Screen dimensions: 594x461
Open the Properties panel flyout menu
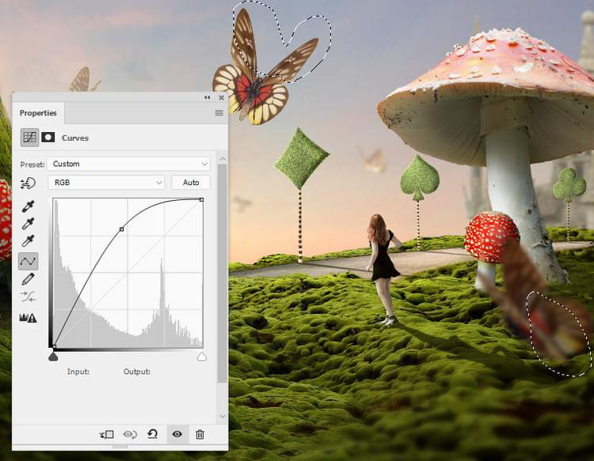pyautogui.click(x=219, y=113)
